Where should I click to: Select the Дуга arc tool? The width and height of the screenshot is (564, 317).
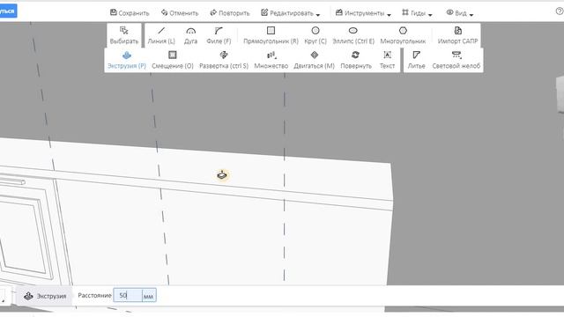(190, 35)
